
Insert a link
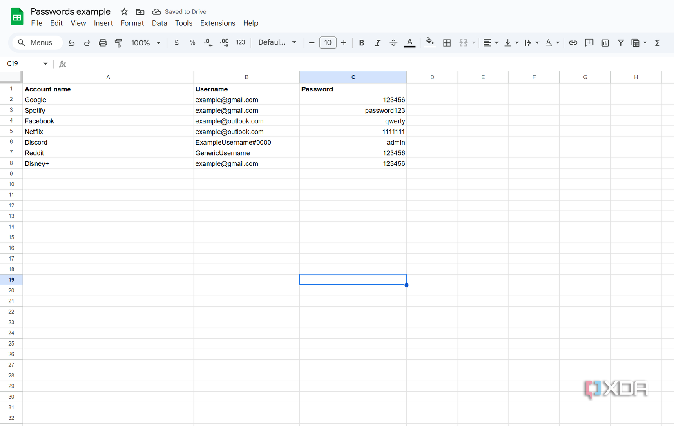click(x=573, y=42)
